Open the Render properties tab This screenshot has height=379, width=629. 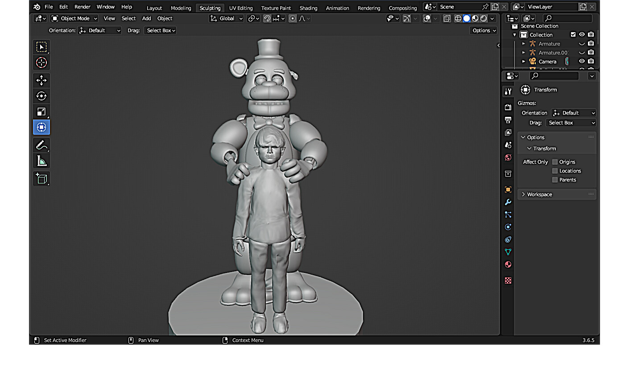(508, 107)
